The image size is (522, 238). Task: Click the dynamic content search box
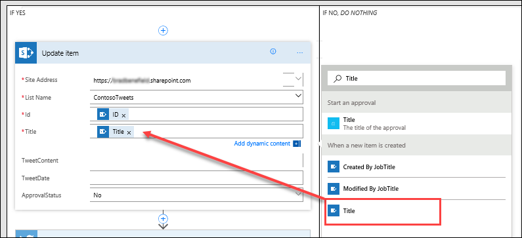416,79
